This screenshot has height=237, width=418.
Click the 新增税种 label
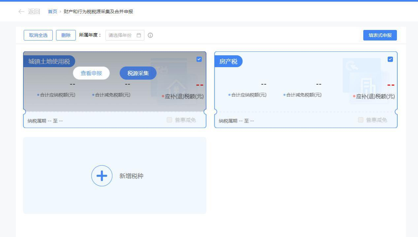131,176
